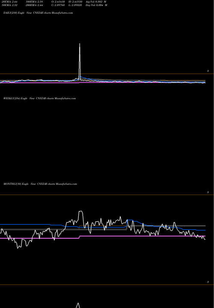This screenshot has width=214, height=308.
Task: Click axis label 3 under the MONTHLY title
Action: point(208,192)
